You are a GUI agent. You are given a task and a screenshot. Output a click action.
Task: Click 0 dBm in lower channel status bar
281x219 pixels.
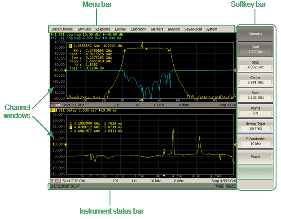(179, 181)
